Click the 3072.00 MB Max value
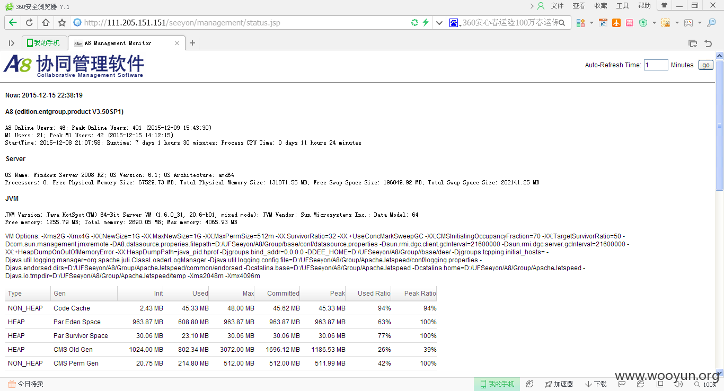The width and height of the screenshot is (724, 391). [x=237, y=350]
